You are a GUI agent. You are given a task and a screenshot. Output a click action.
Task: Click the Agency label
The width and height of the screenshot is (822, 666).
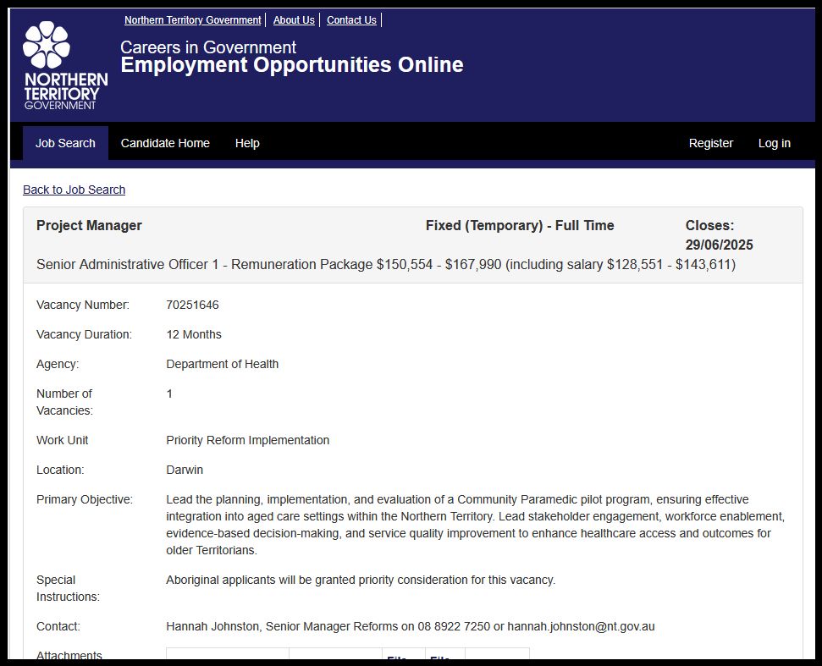point(58,364)
